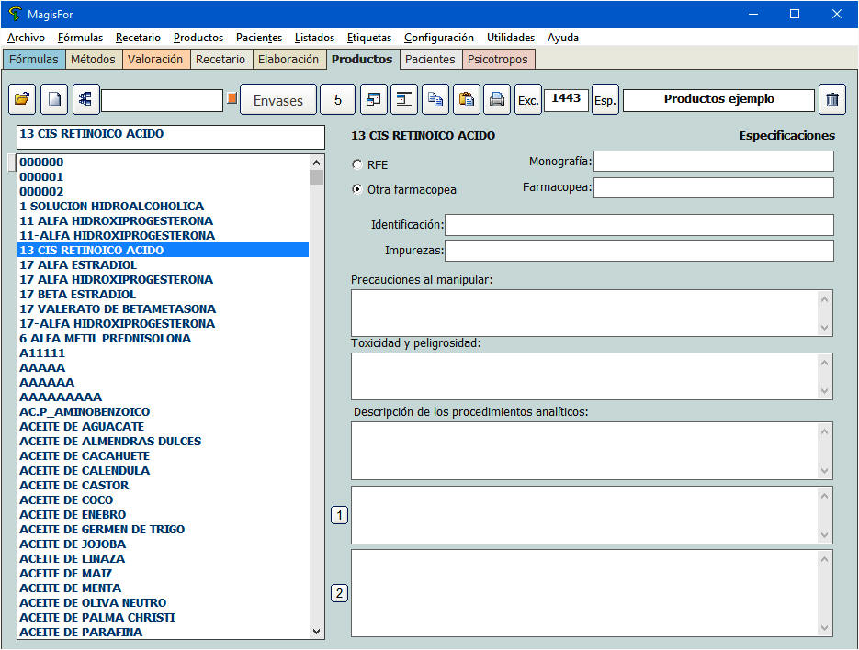Select 6 ALFA METIL PREDNISOLONA in list

(x=164, y=339)
